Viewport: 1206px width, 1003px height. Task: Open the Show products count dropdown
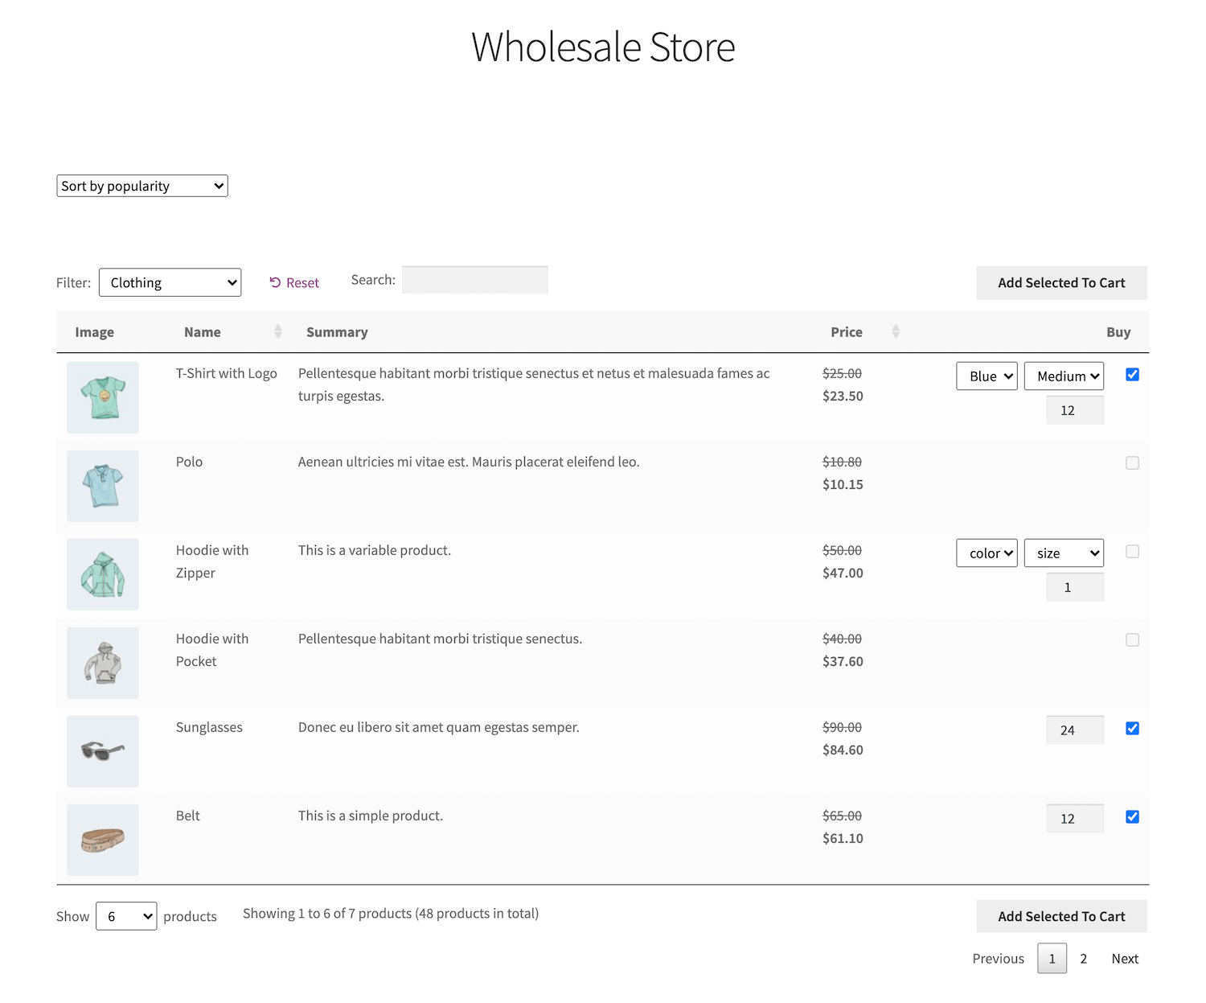tap(126, 916)
